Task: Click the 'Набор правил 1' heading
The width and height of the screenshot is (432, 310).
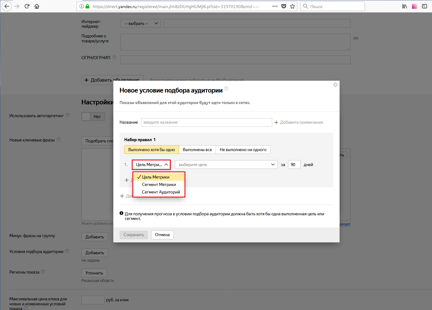Action: [x=140, y=140]
